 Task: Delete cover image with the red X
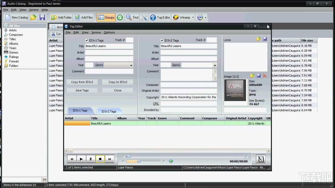pyautogui.click(x=265, y=76)
